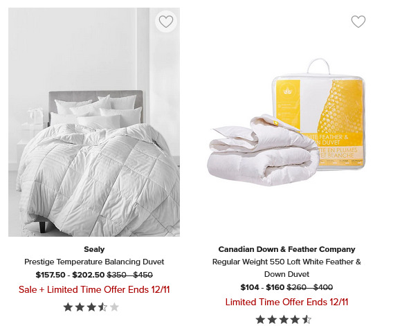This screenshot has height=326, width=411.
Task: Click Sale + Limited Time Offer text
Action: [x=94, y=289]
